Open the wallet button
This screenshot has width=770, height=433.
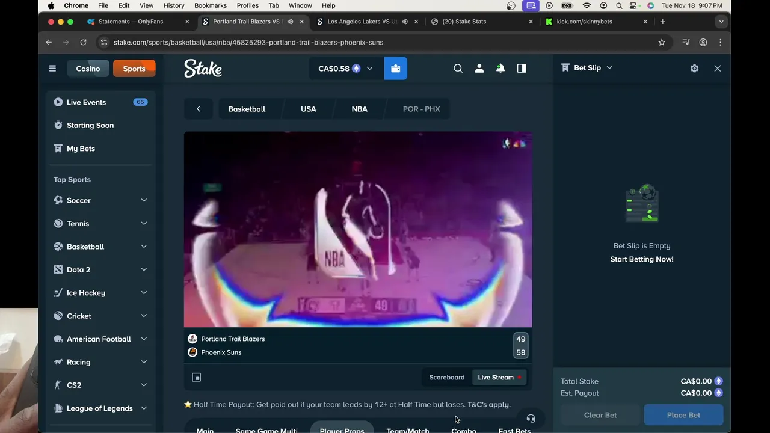tap(395, 69)
